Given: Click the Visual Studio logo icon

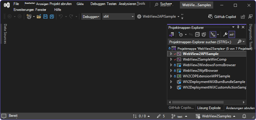Looking at the screenshot, I should (x=7, y=5).
